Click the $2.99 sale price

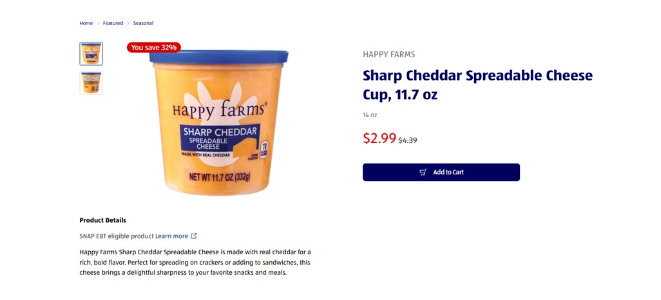click(x=379, y=138)
